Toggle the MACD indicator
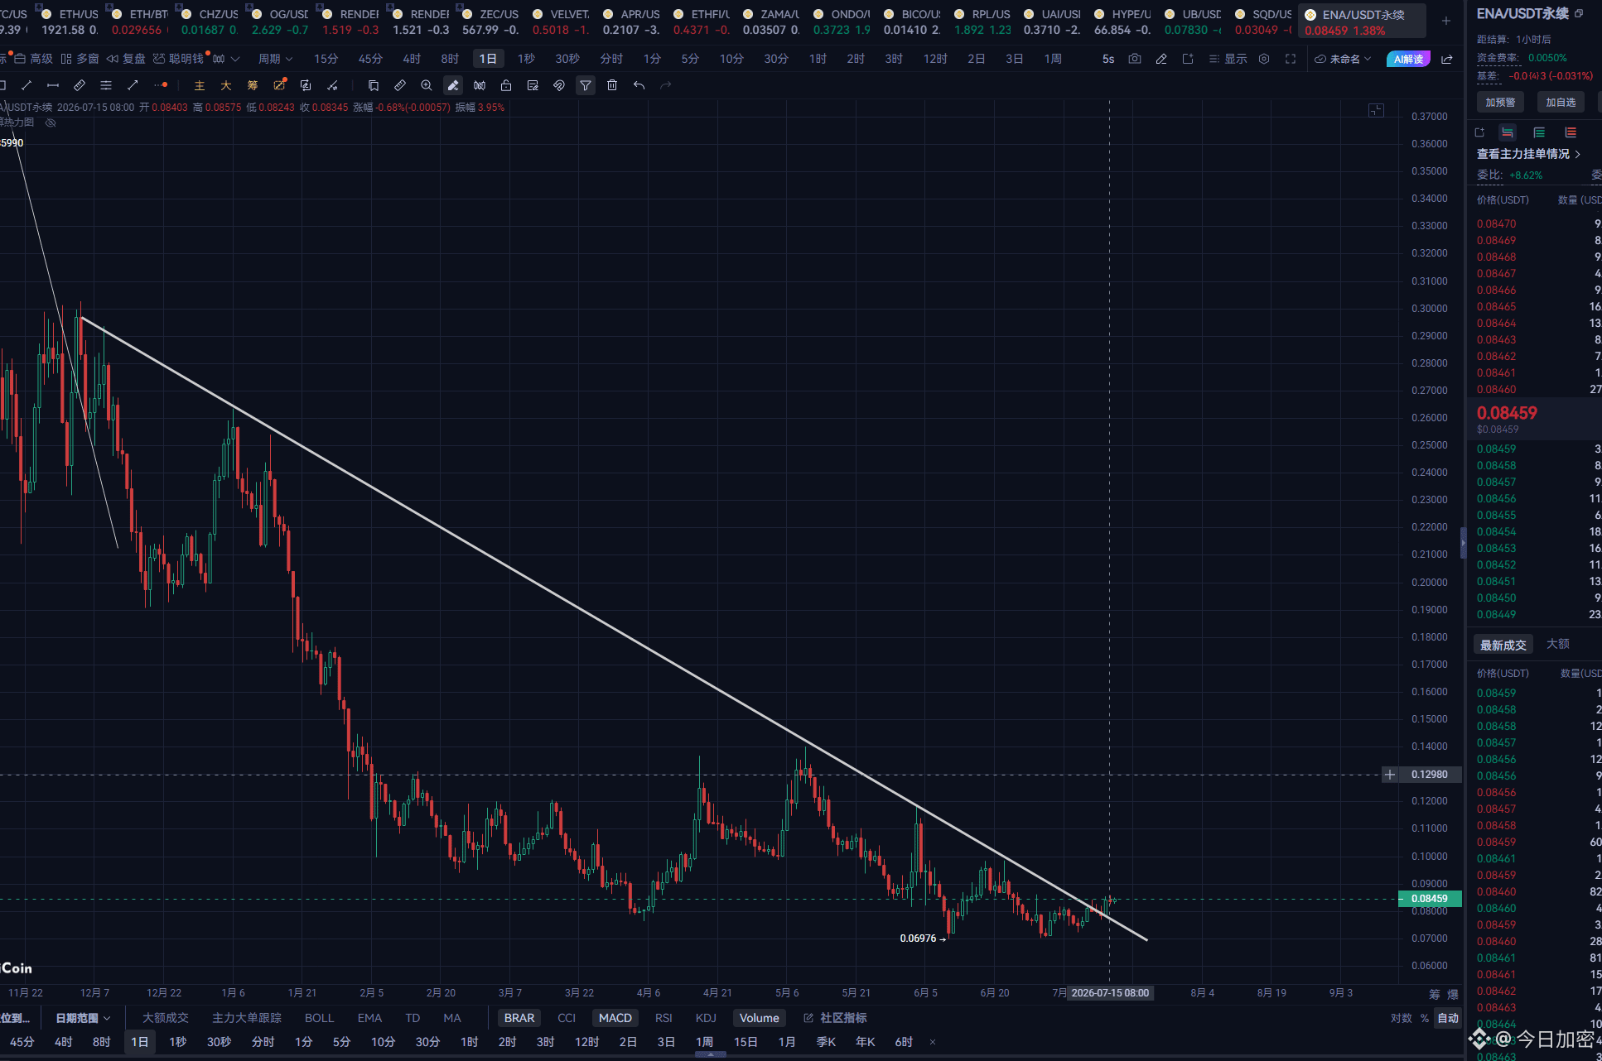 coord(615,1018)
